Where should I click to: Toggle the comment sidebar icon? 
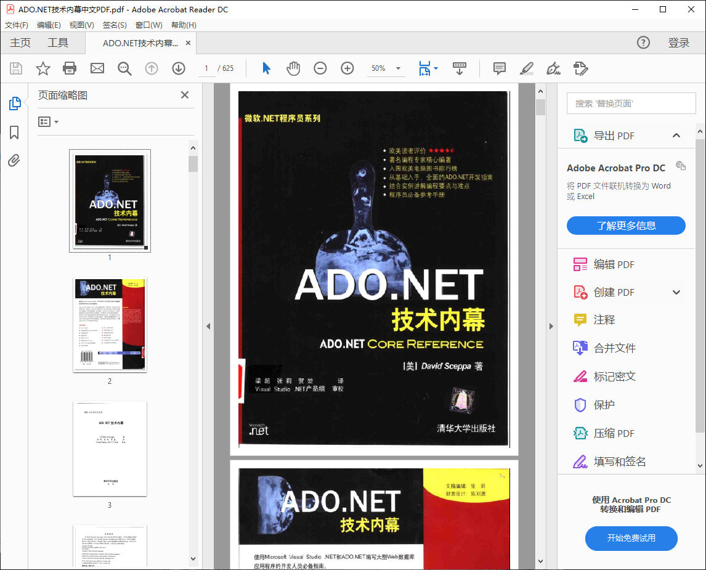click(x=499, y=68)
